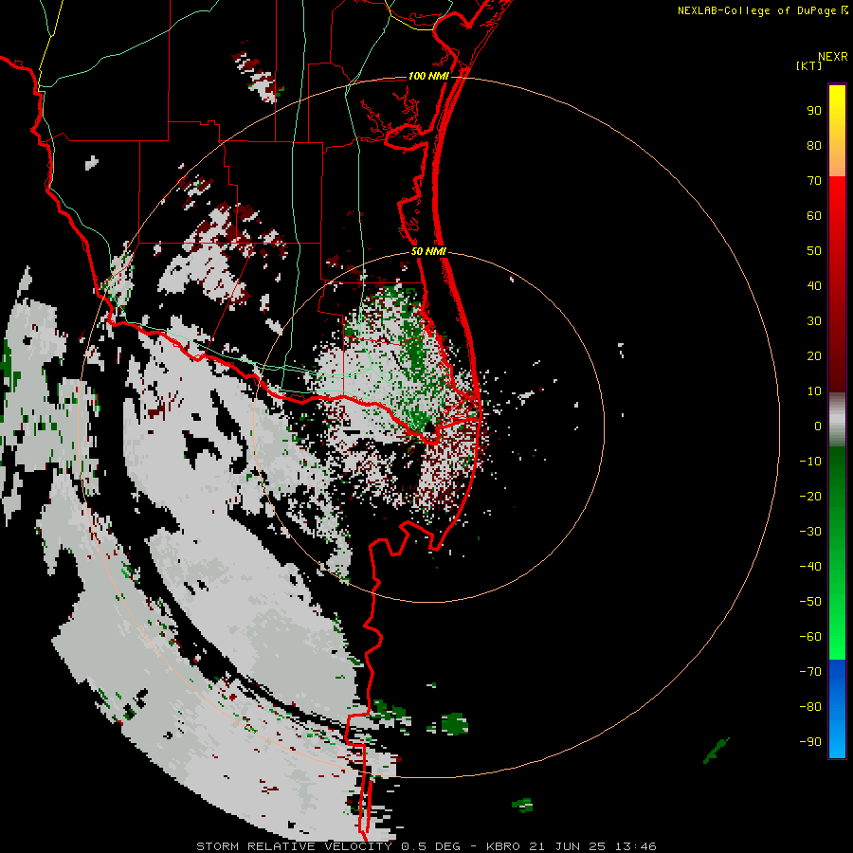The width and height of the screenshot is (853, 853).
Task: Click the "NEXR" label above the color scale
Action: coord(833,57)
